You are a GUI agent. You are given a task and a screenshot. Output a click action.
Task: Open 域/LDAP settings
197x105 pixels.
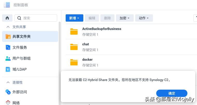30,69
